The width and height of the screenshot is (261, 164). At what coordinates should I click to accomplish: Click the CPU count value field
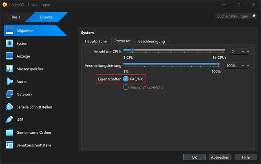pyautogui.click(x=235, y=52)
